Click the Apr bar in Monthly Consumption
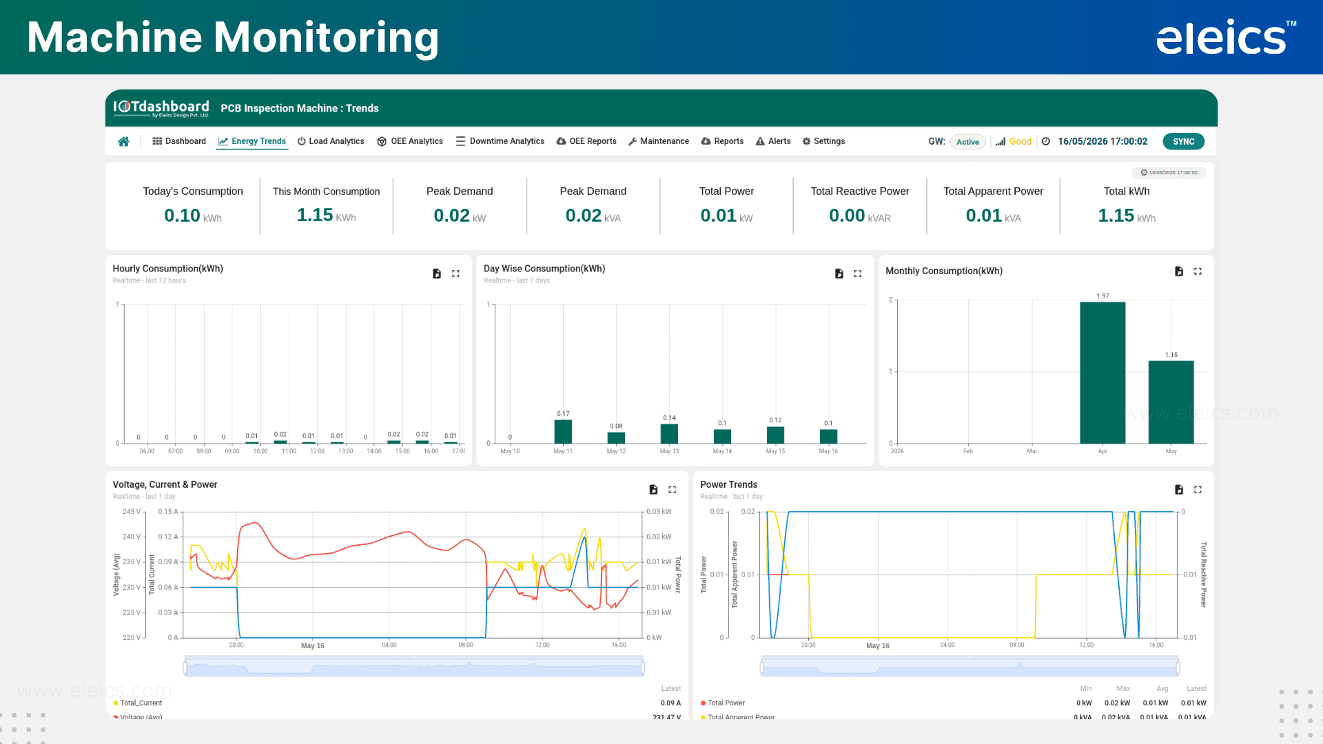This screenshot has height=744, width=1323. point(1102,373)
